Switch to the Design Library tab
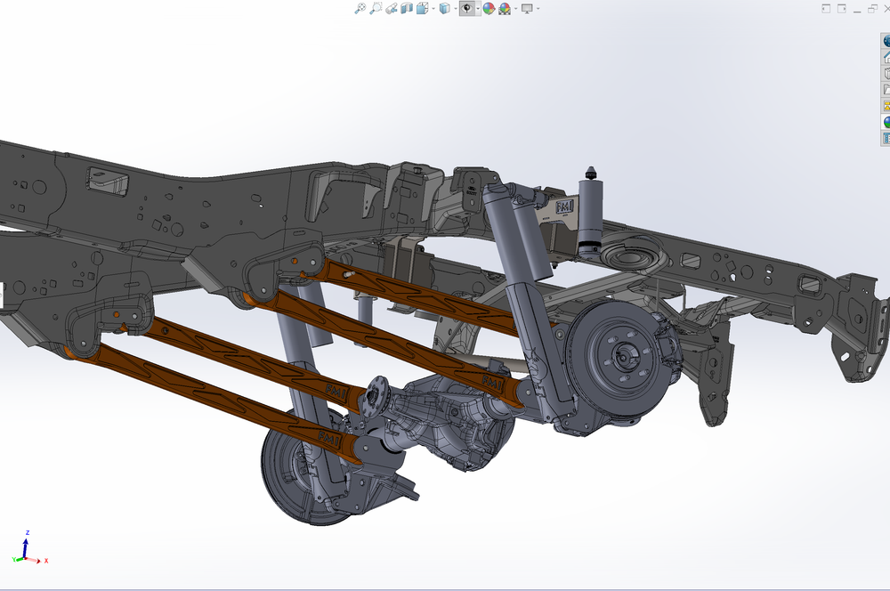 884,56
